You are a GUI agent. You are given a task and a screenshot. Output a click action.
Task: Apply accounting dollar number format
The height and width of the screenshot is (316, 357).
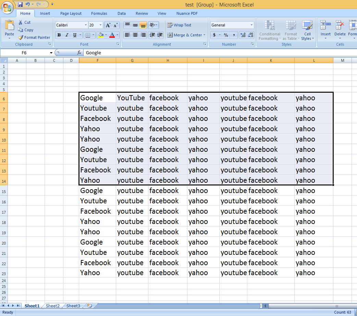pyautogui.click(x=214, y=35)
